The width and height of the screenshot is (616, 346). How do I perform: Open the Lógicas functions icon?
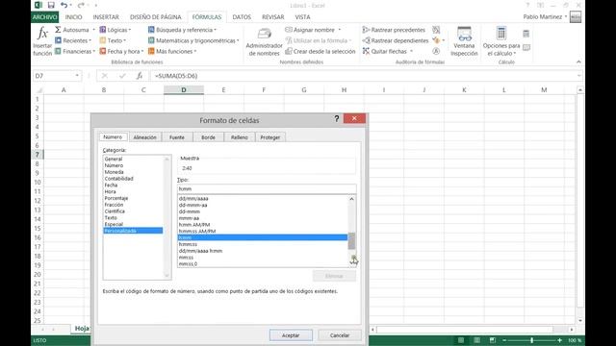(x=103, y=30)
